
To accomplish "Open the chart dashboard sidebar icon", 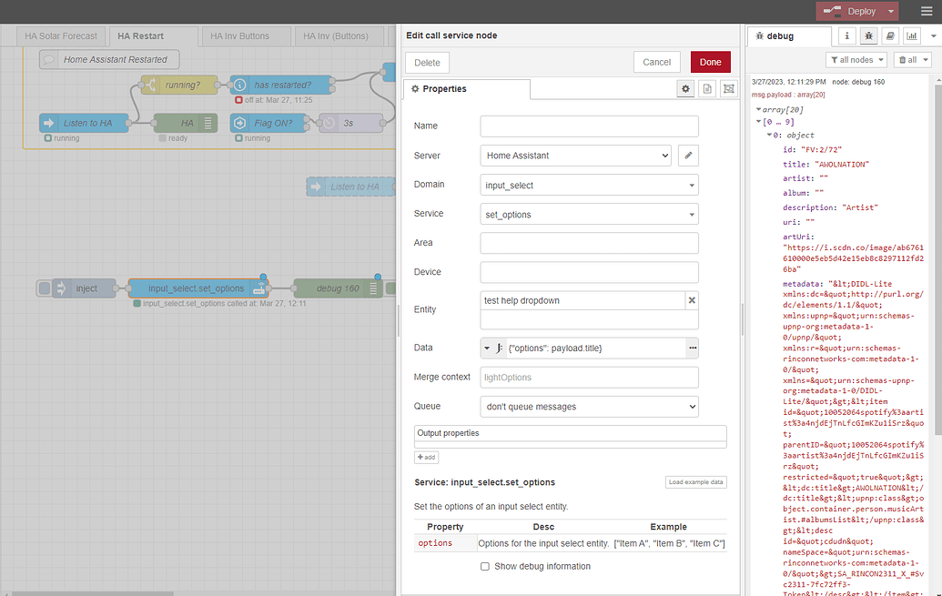I will (x=912, y=36).
